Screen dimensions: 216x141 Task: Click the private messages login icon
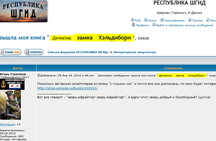tap(154, 25)
